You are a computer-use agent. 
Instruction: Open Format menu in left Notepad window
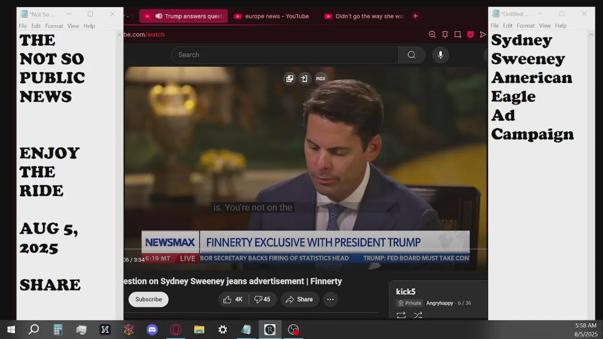click(x=54, y=26)
